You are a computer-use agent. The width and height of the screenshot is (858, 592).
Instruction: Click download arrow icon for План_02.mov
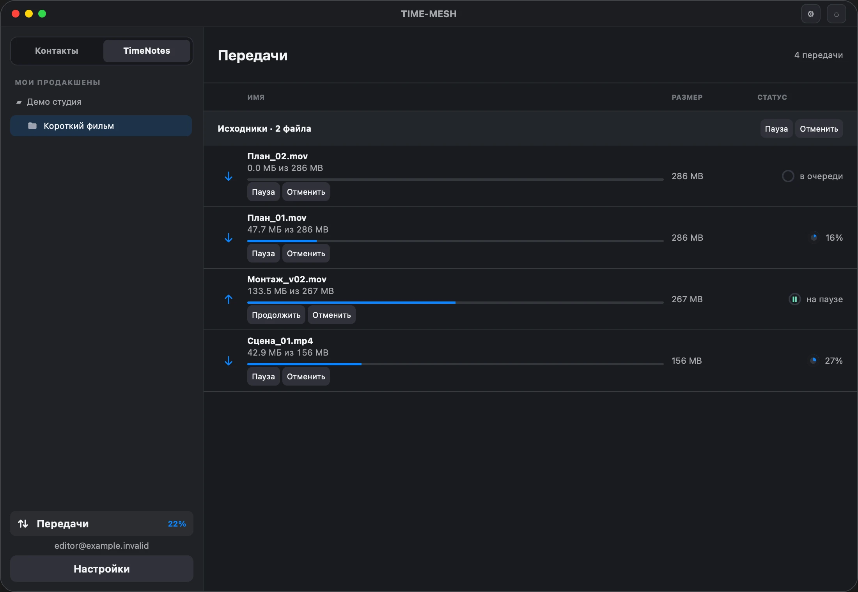tap(229, 176)
